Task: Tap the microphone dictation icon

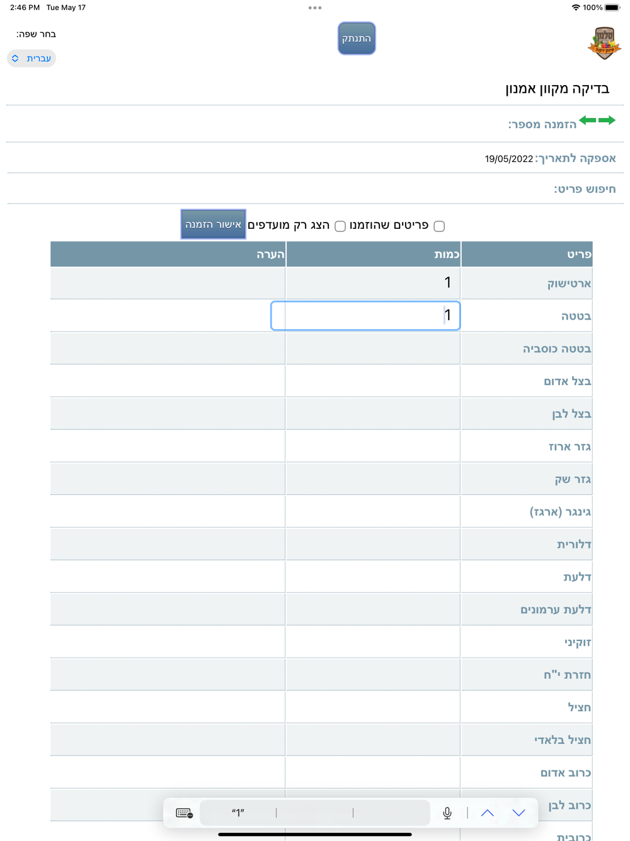Action: [447, 813]
